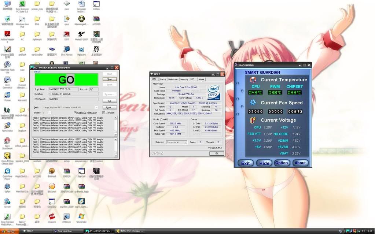
Task: Click the lower Orthos log scroll-down arrow
Action: click(116, 156)
